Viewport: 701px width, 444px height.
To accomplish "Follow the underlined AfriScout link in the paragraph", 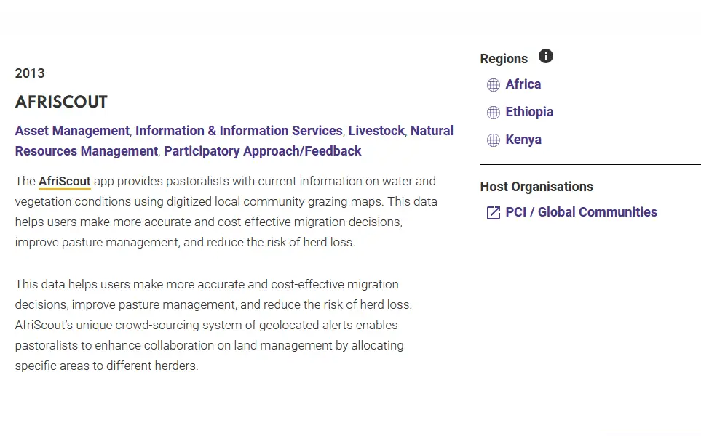I will 65,182.
